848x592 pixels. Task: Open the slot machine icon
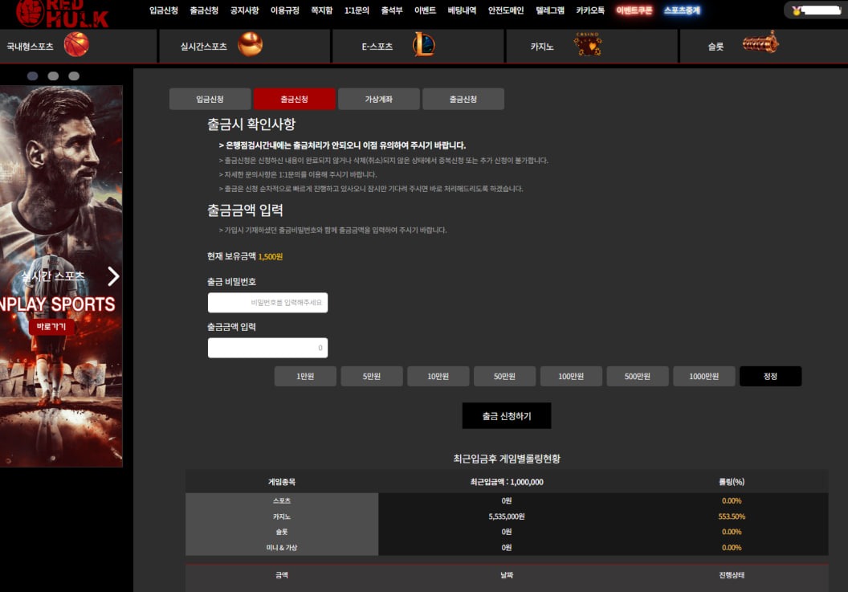tap(760, 43)
